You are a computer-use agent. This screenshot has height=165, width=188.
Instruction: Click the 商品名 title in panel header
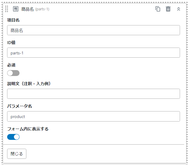(28, 9)
